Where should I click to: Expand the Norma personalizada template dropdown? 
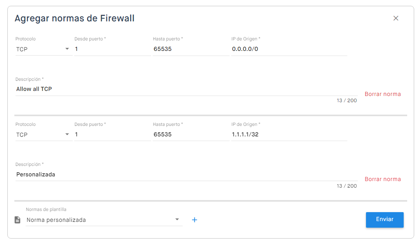tap(104, 220)
